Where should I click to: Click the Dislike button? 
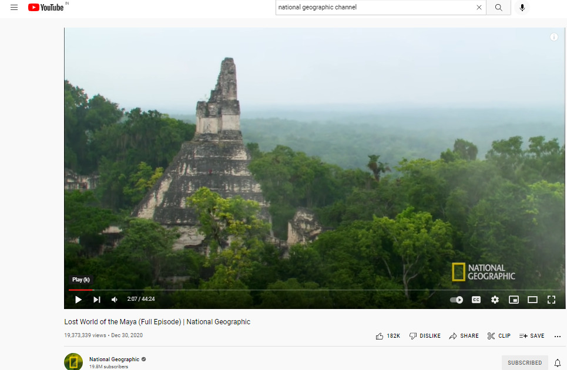(425, 336)
